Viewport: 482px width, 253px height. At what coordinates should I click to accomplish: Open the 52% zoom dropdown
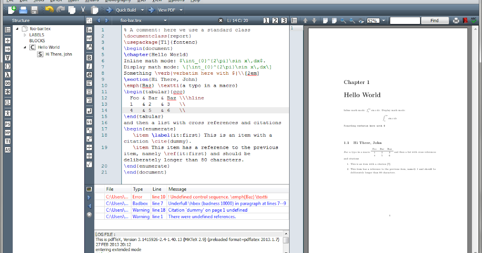(x=384, y=20)
